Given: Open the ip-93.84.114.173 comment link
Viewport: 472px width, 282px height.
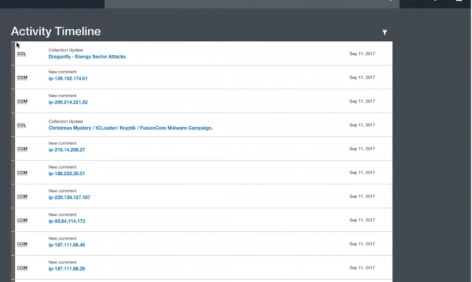Looking at the screenshot, I should point(66,221).
